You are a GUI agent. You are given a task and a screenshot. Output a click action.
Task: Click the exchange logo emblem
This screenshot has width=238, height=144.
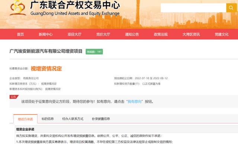(18, 7)
